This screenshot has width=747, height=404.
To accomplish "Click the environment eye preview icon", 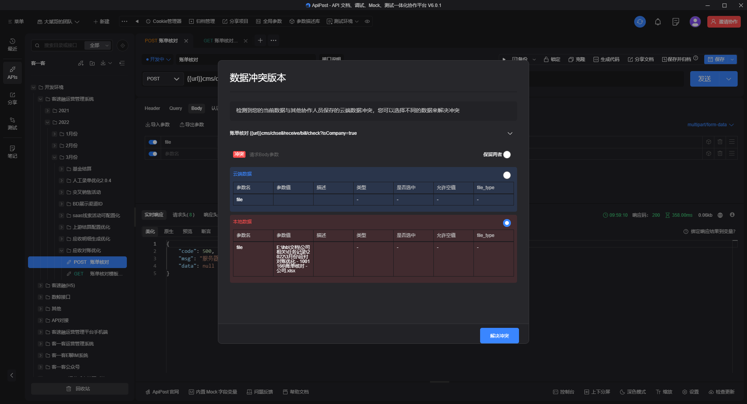I will 367,21.
